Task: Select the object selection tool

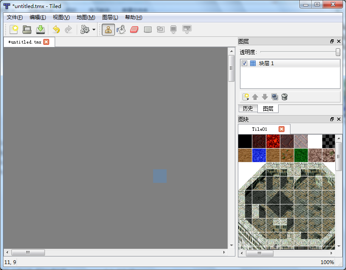Action: coord(161,29)
